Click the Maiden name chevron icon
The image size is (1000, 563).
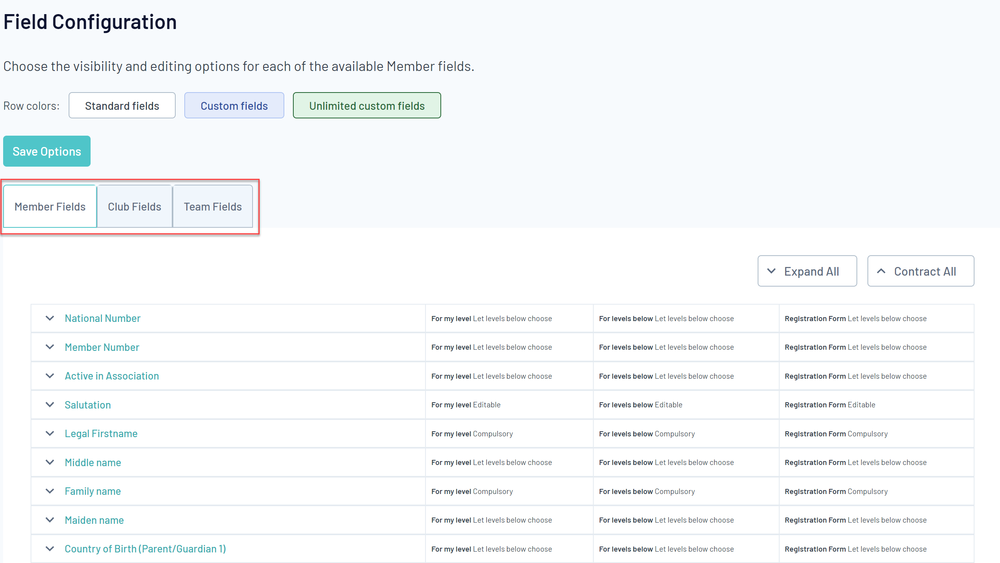point(50,520)
